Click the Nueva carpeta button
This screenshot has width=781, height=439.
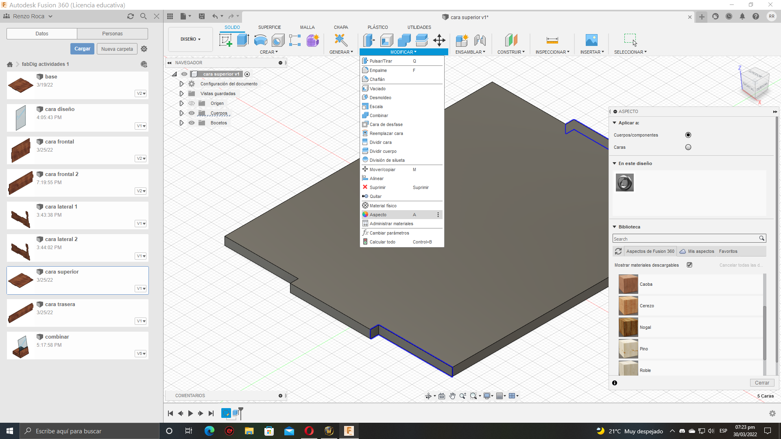[x=117, y=49]
